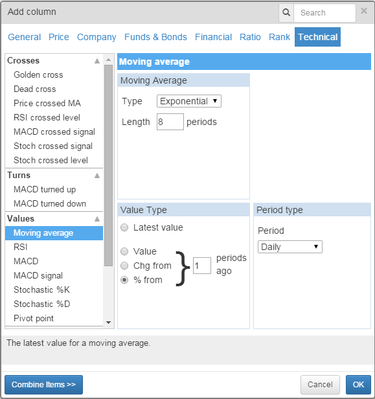Select Golden cross in the list
This screenshot has width=375, height=399.
38,75
